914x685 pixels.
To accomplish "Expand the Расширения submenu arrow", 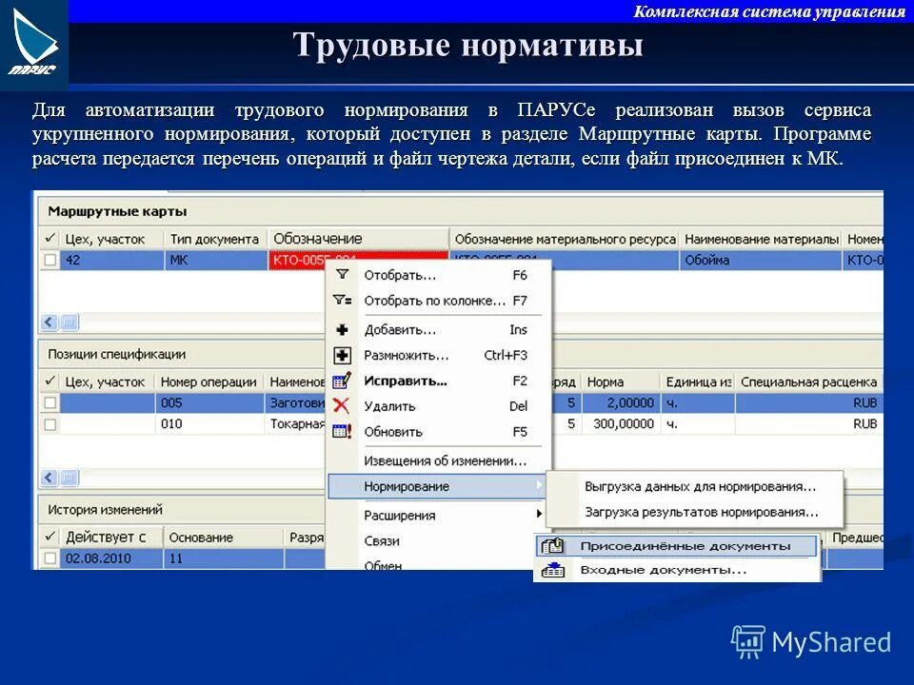I will click(539, 514).
